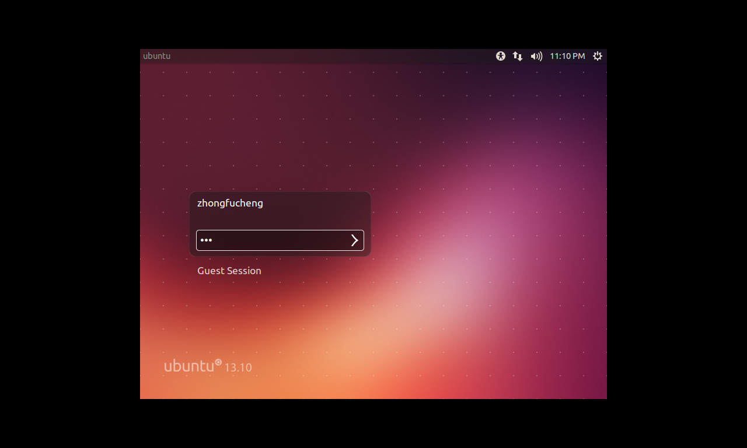
Task: Click the ubuntu label in the menu bar
Action: (156, 56)
